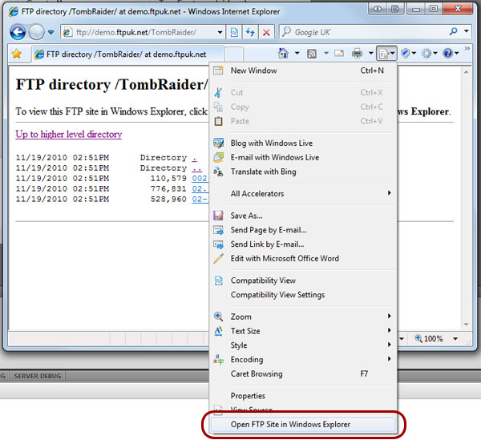The image size is (481, 440).
Task: Expand All Accelerators submenu
Action: (x=304, y=193)
